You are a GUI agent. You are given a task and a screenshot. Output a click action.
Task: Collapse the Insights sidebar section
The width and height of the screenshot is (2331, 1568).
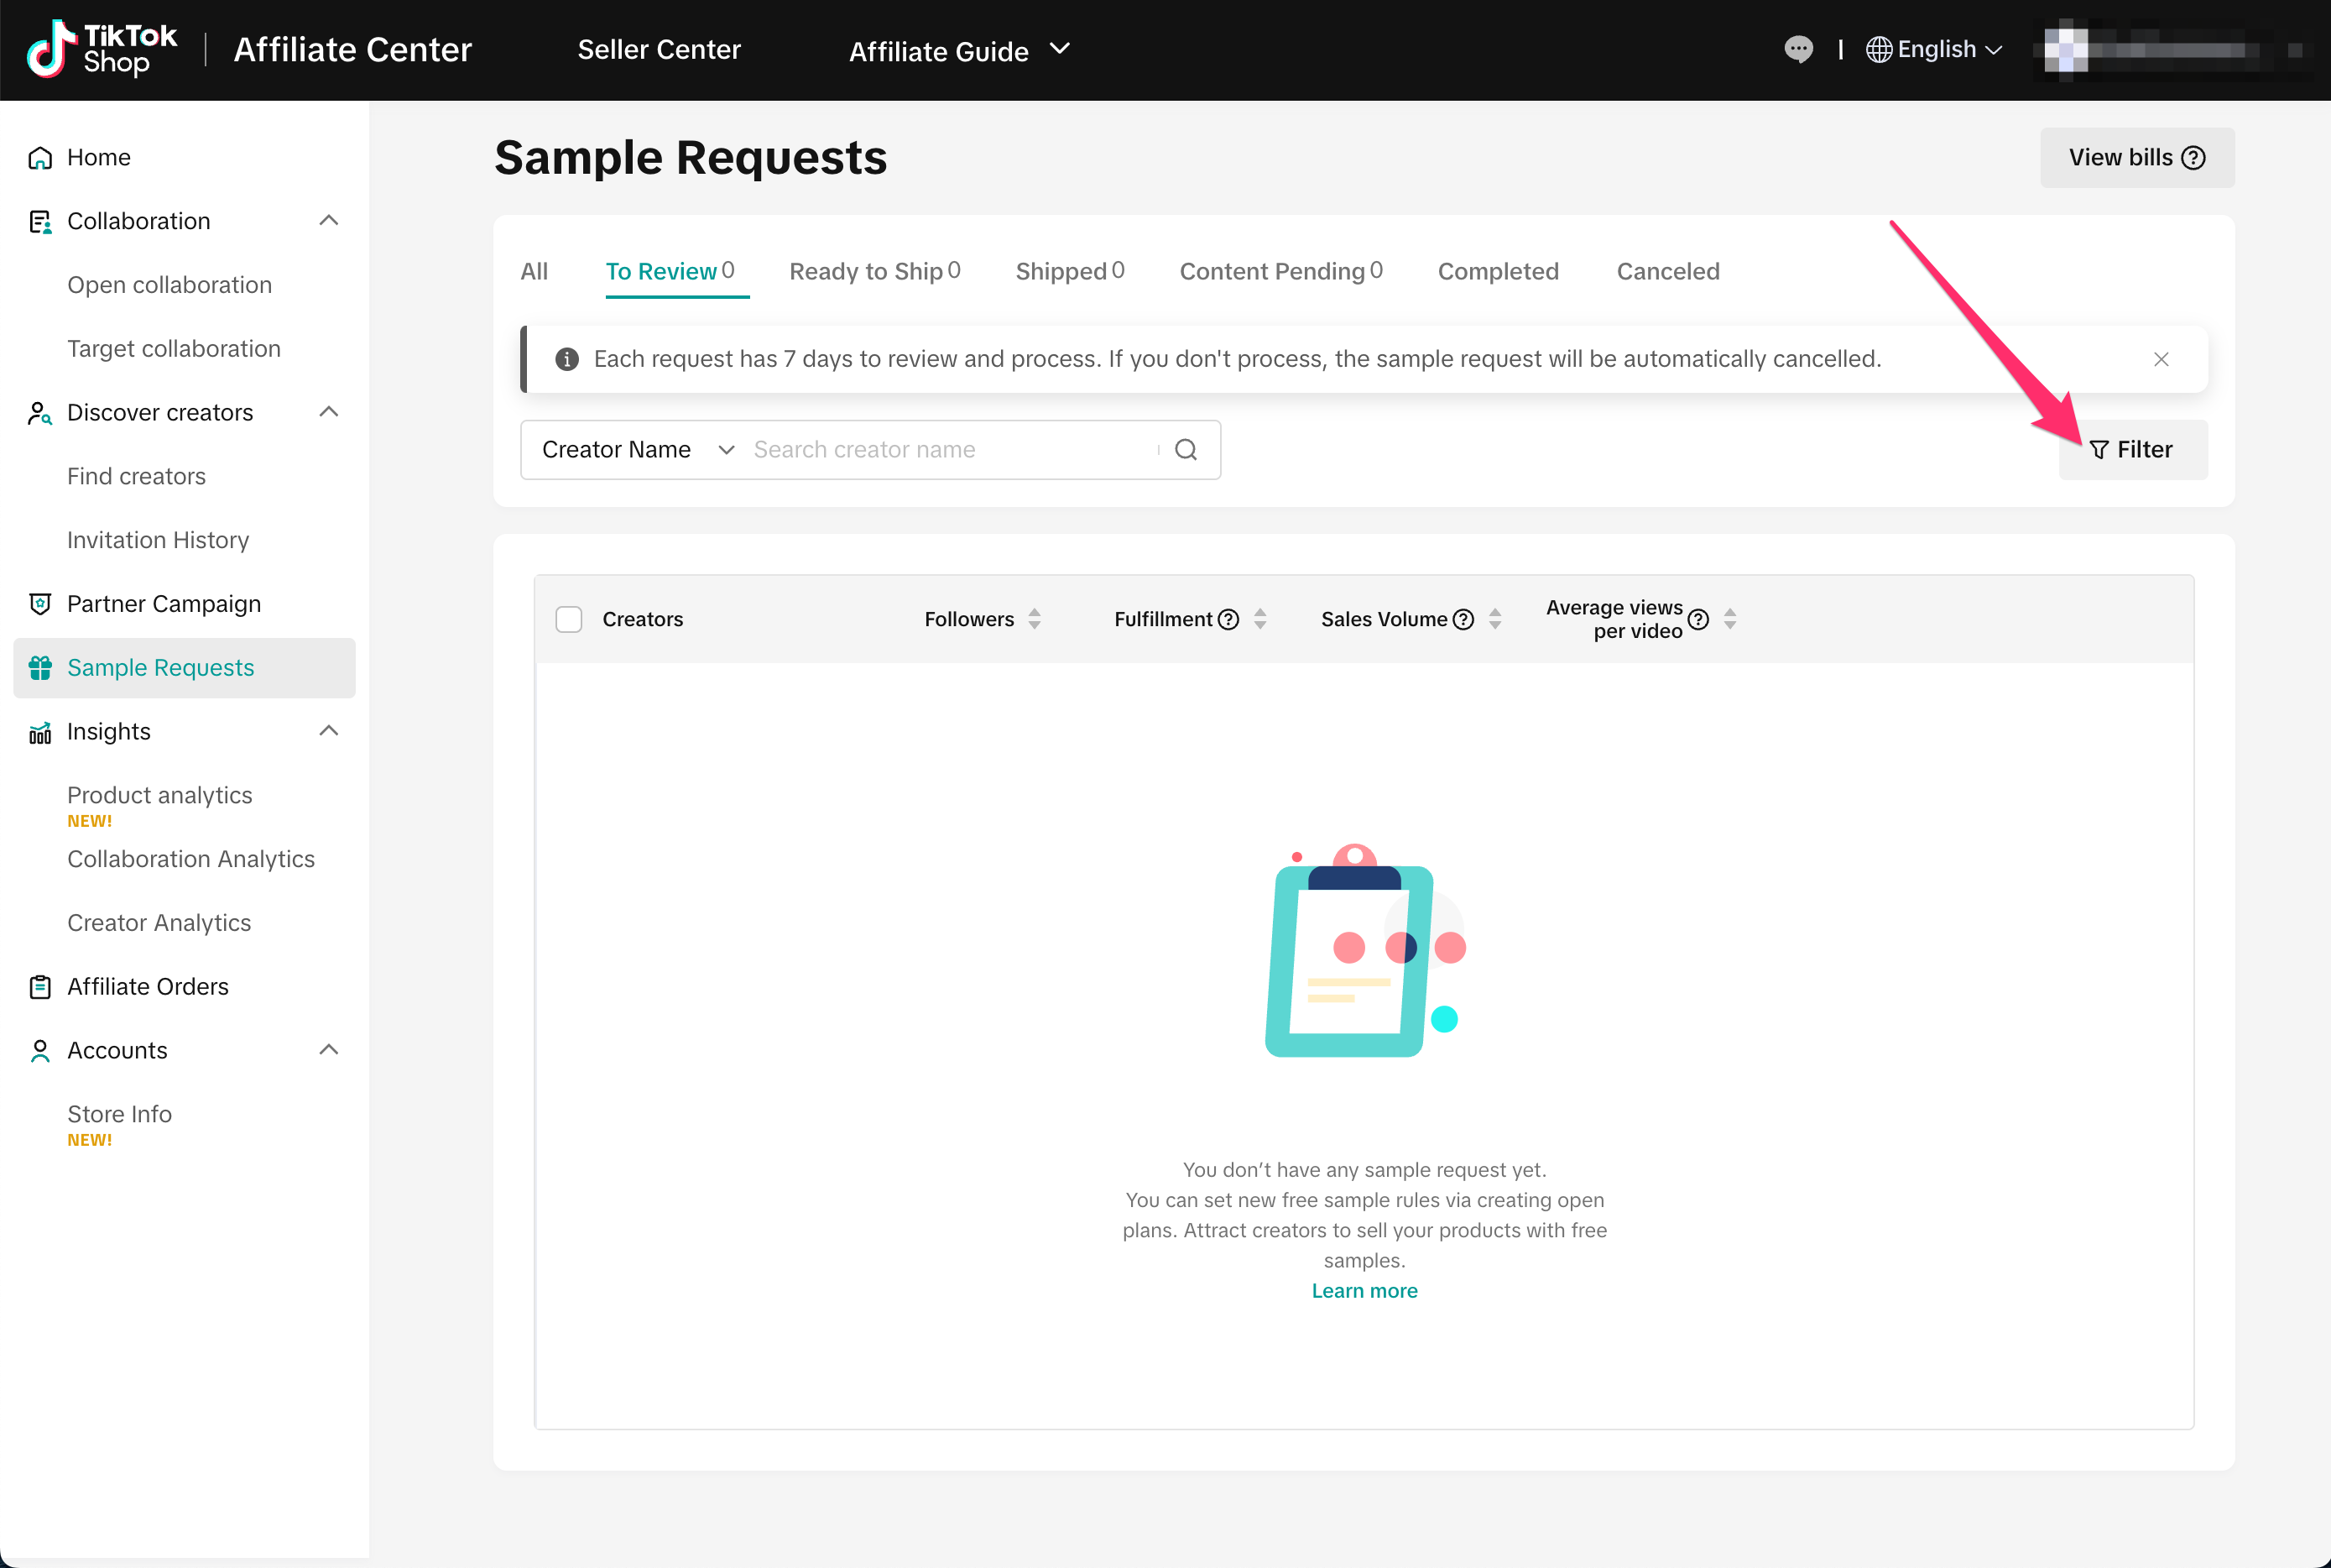coord(328,731)
